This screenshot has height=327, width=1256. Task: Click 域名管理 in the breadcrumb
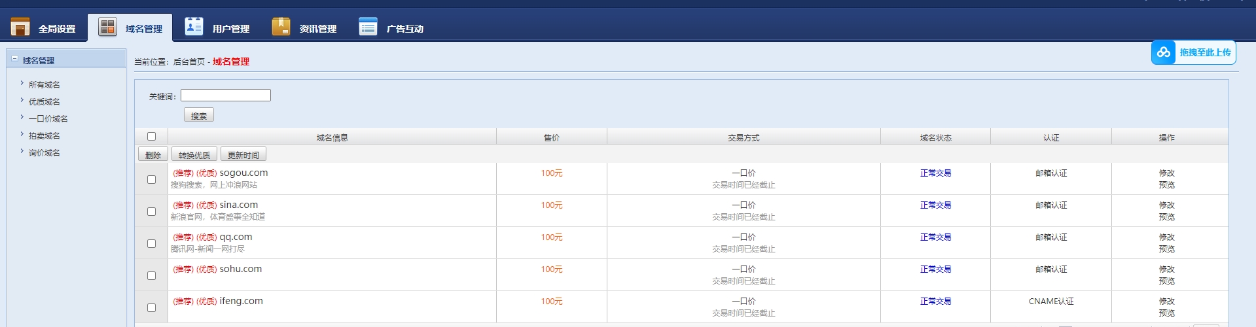point(231,61)
